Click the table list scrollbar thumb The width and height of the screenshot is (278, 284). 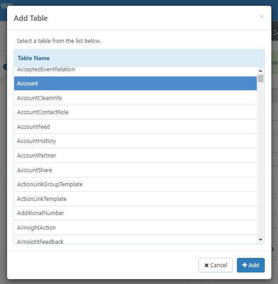point(260,79)
